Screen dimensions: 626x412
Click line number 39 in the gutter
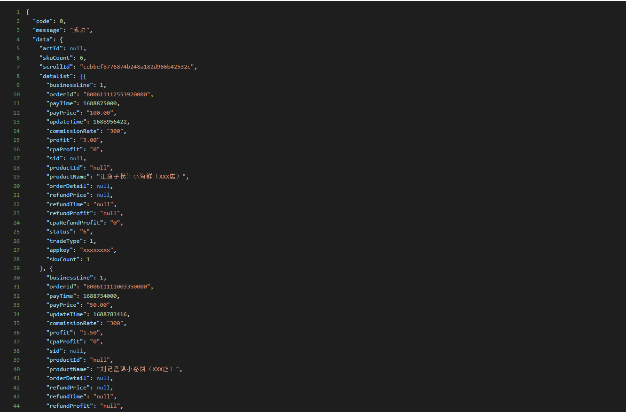point(16,360)
